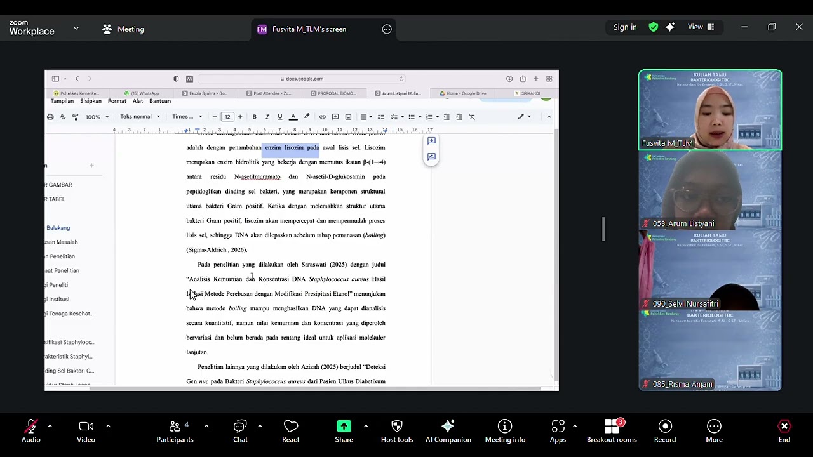This screenshot has height=457, width=813.
Task: Open the checklist dropdown
Action: [396, 117]
